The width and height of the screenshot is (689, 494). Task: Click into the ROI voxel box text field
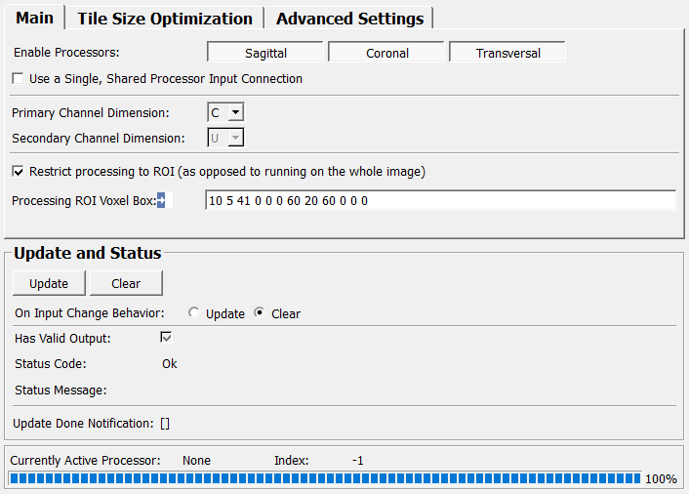[x=439, y=200]
